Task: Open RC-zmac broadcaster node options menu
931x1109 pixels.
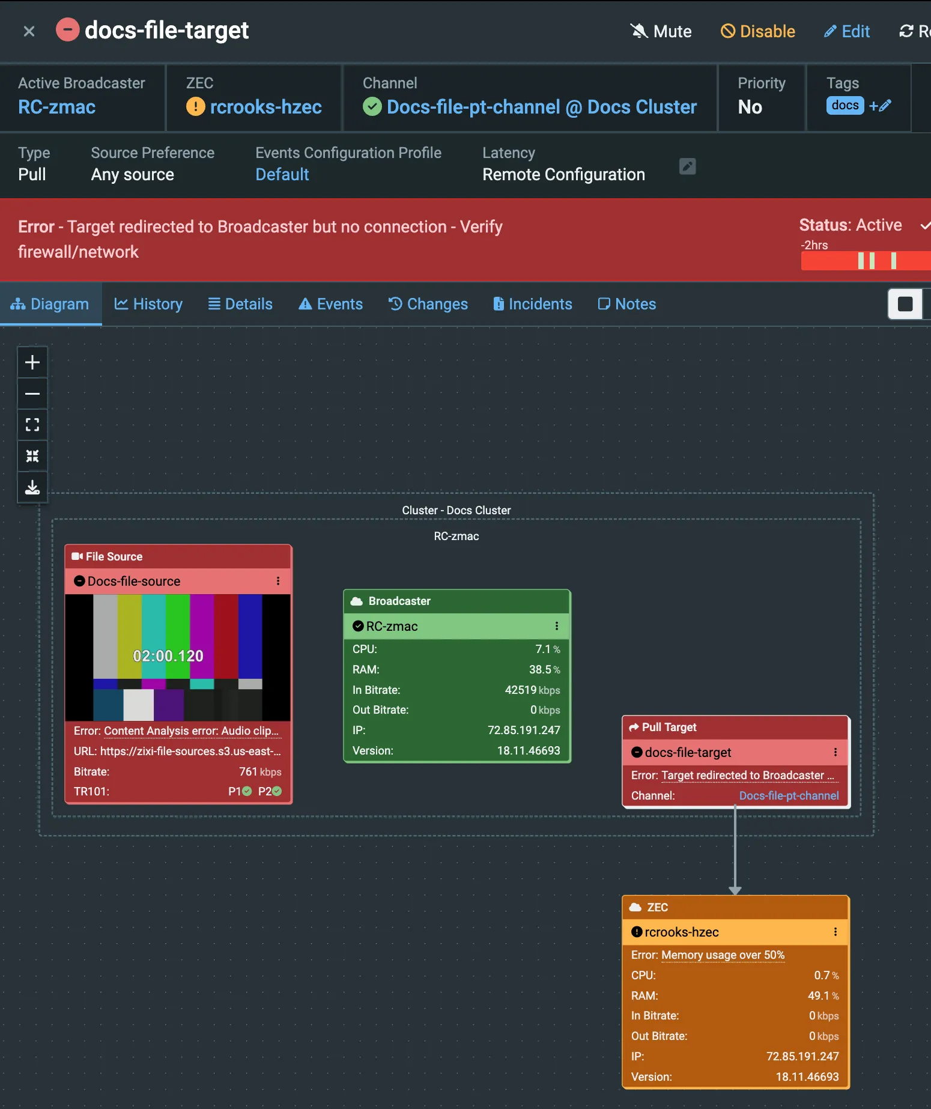Action: pos(557,626)
